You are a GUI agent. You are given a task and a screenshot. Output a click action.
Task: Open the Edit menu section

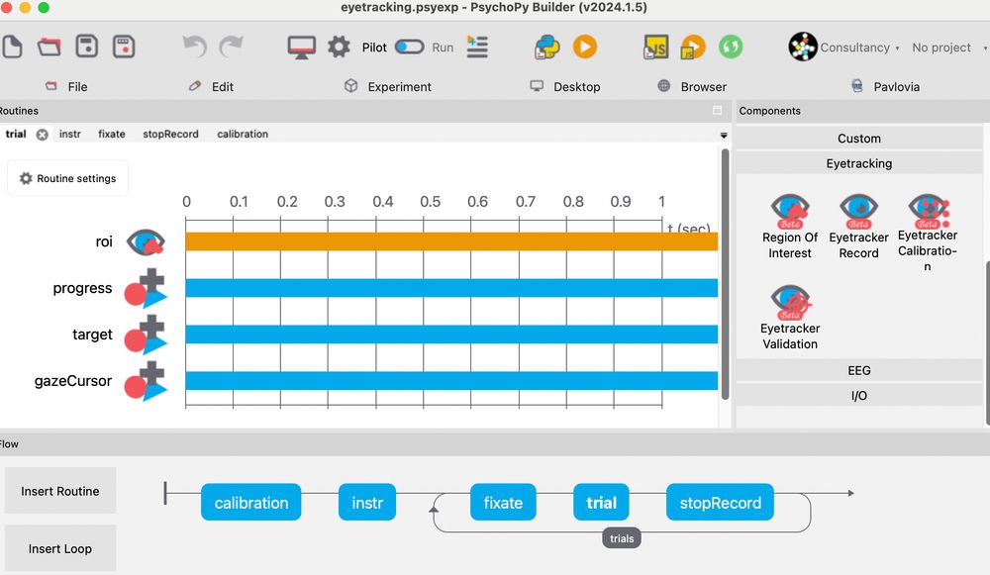211,86
